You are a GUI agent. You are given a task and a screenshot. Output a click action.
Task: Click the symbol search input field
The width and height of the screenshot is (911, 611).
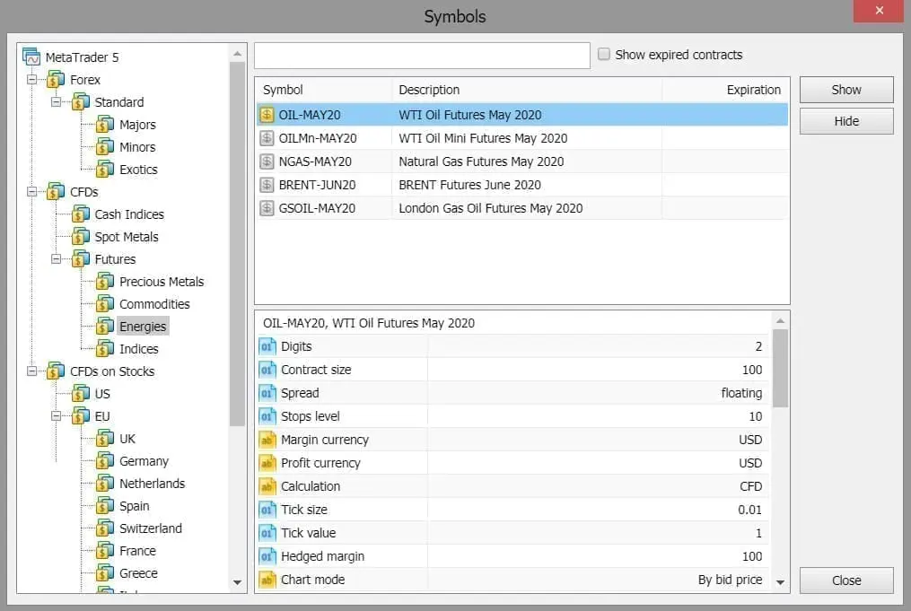422,56
